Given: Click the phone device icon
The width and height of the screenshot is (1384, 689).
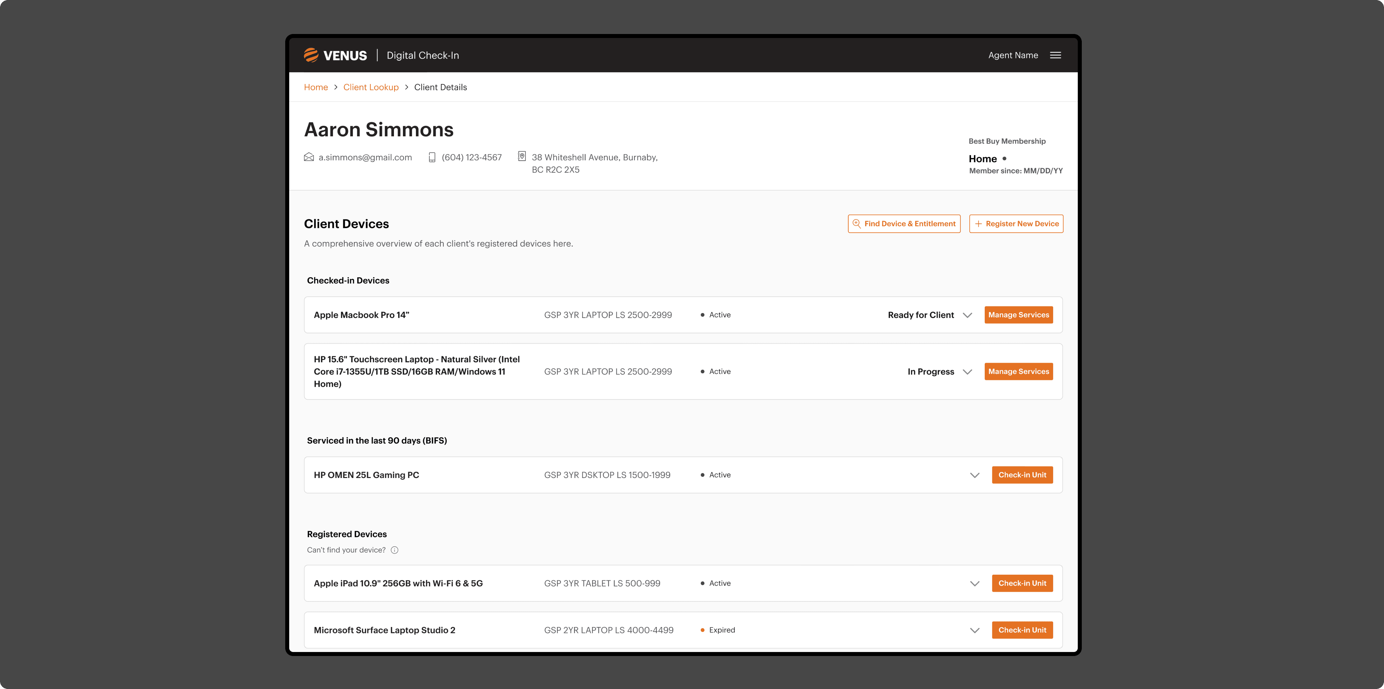Looking at the screenshot, I should coord(432,157).
